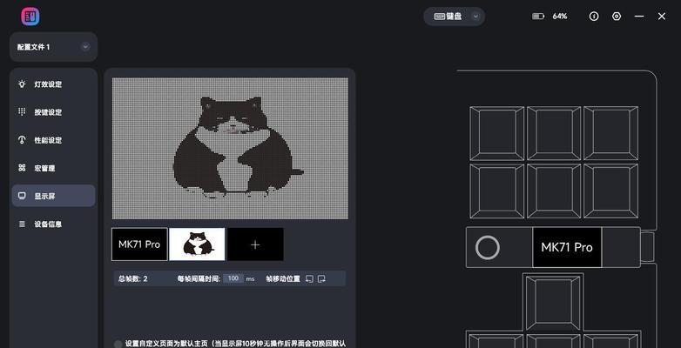Click the MK71 Pro screen on the keyboard preview
Viewport: 681px width, 348px height.
pos(567,247)
